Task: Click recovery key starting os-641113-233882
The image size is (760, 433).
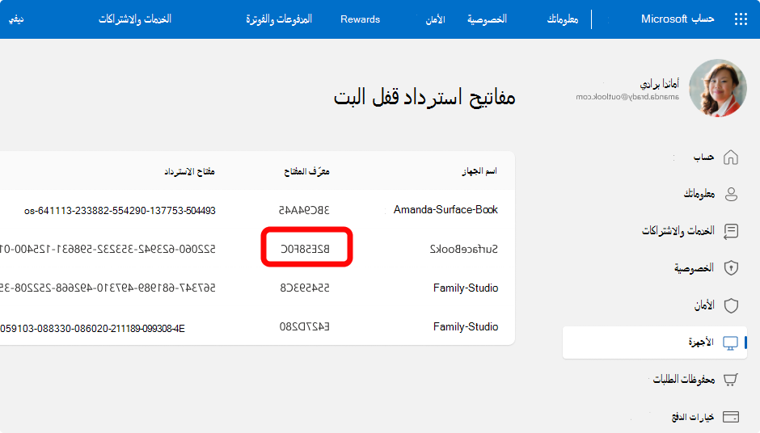Action: coord(120,210)
